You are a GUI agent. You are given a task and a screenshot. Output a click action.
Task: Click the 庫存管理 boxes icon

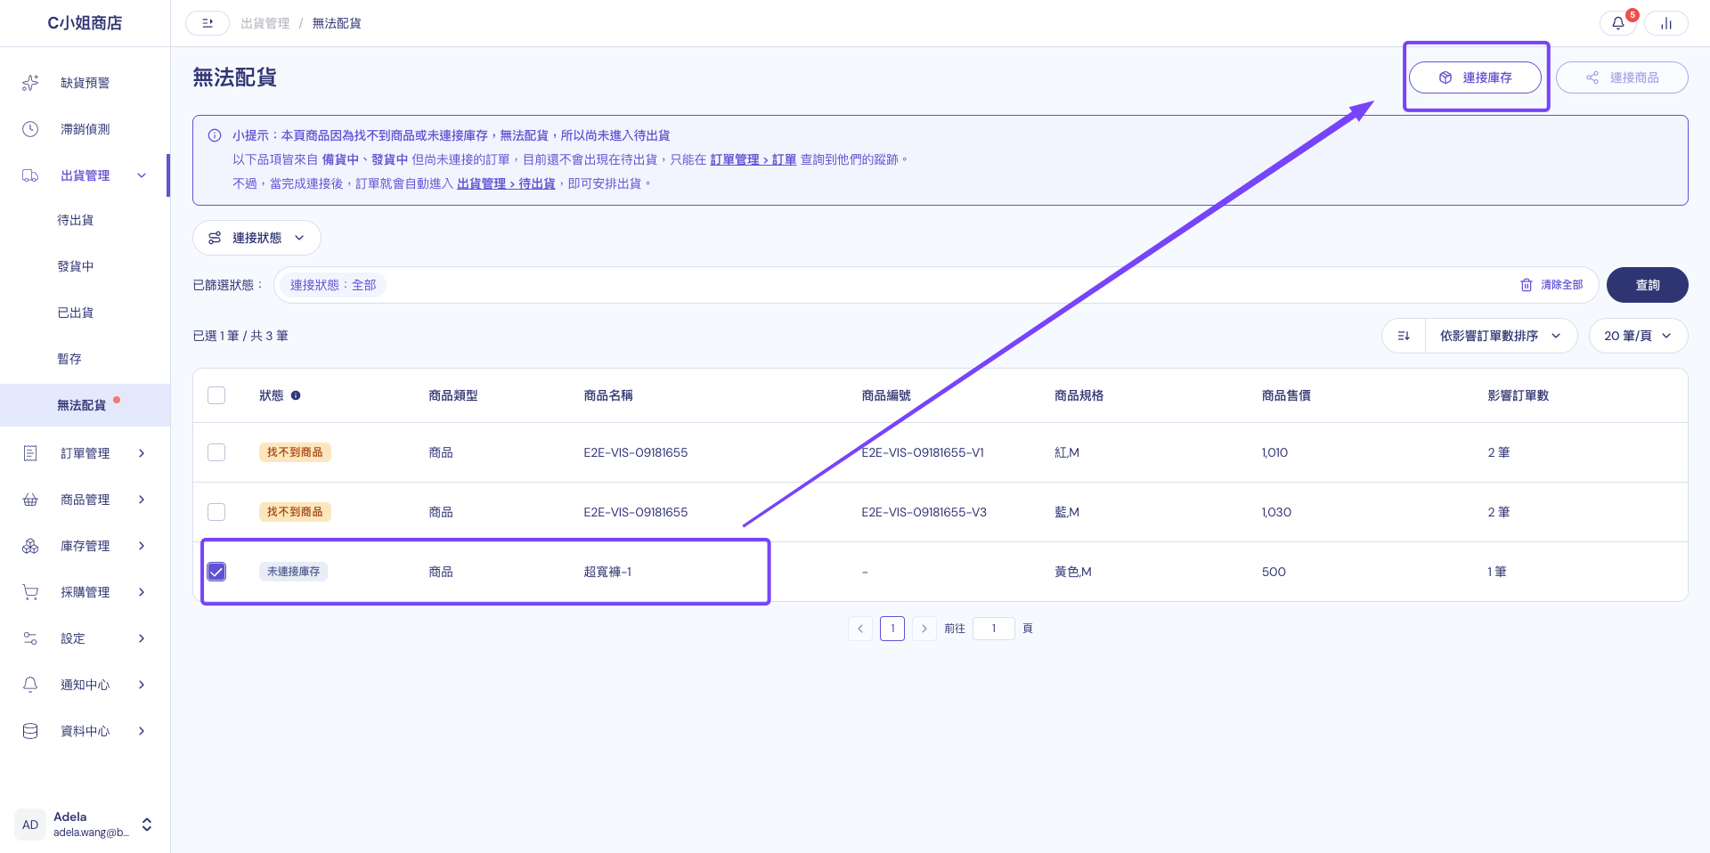pos(30,546)
